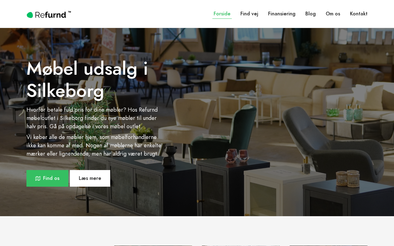Image resolution: width=394 pixels, height=246 pixels.
Task: Click the first thumbnail edge below the hero
Action: 153,246
